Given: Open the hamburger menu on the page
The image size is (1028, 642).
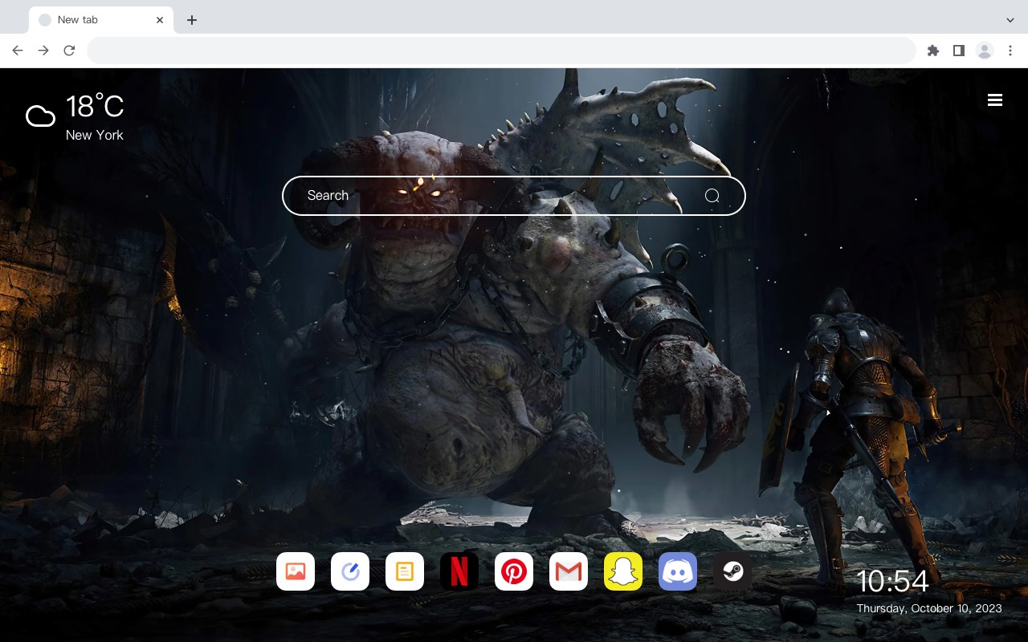Looking at the screenshot, I should [995, 100].
